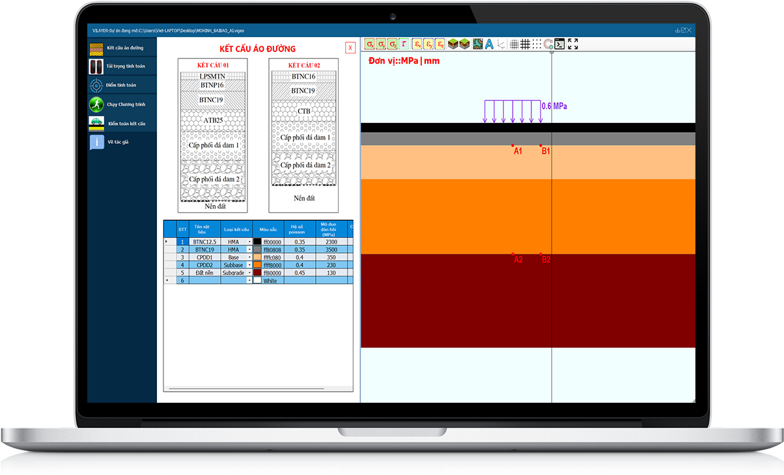Screen dimensions: 784x475
Task: Open Tải trọng tính toán menu
Action: (122, 66)
